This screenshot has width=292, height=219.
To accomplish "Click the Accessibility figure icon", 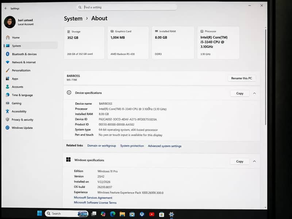I will click(7, 111).
